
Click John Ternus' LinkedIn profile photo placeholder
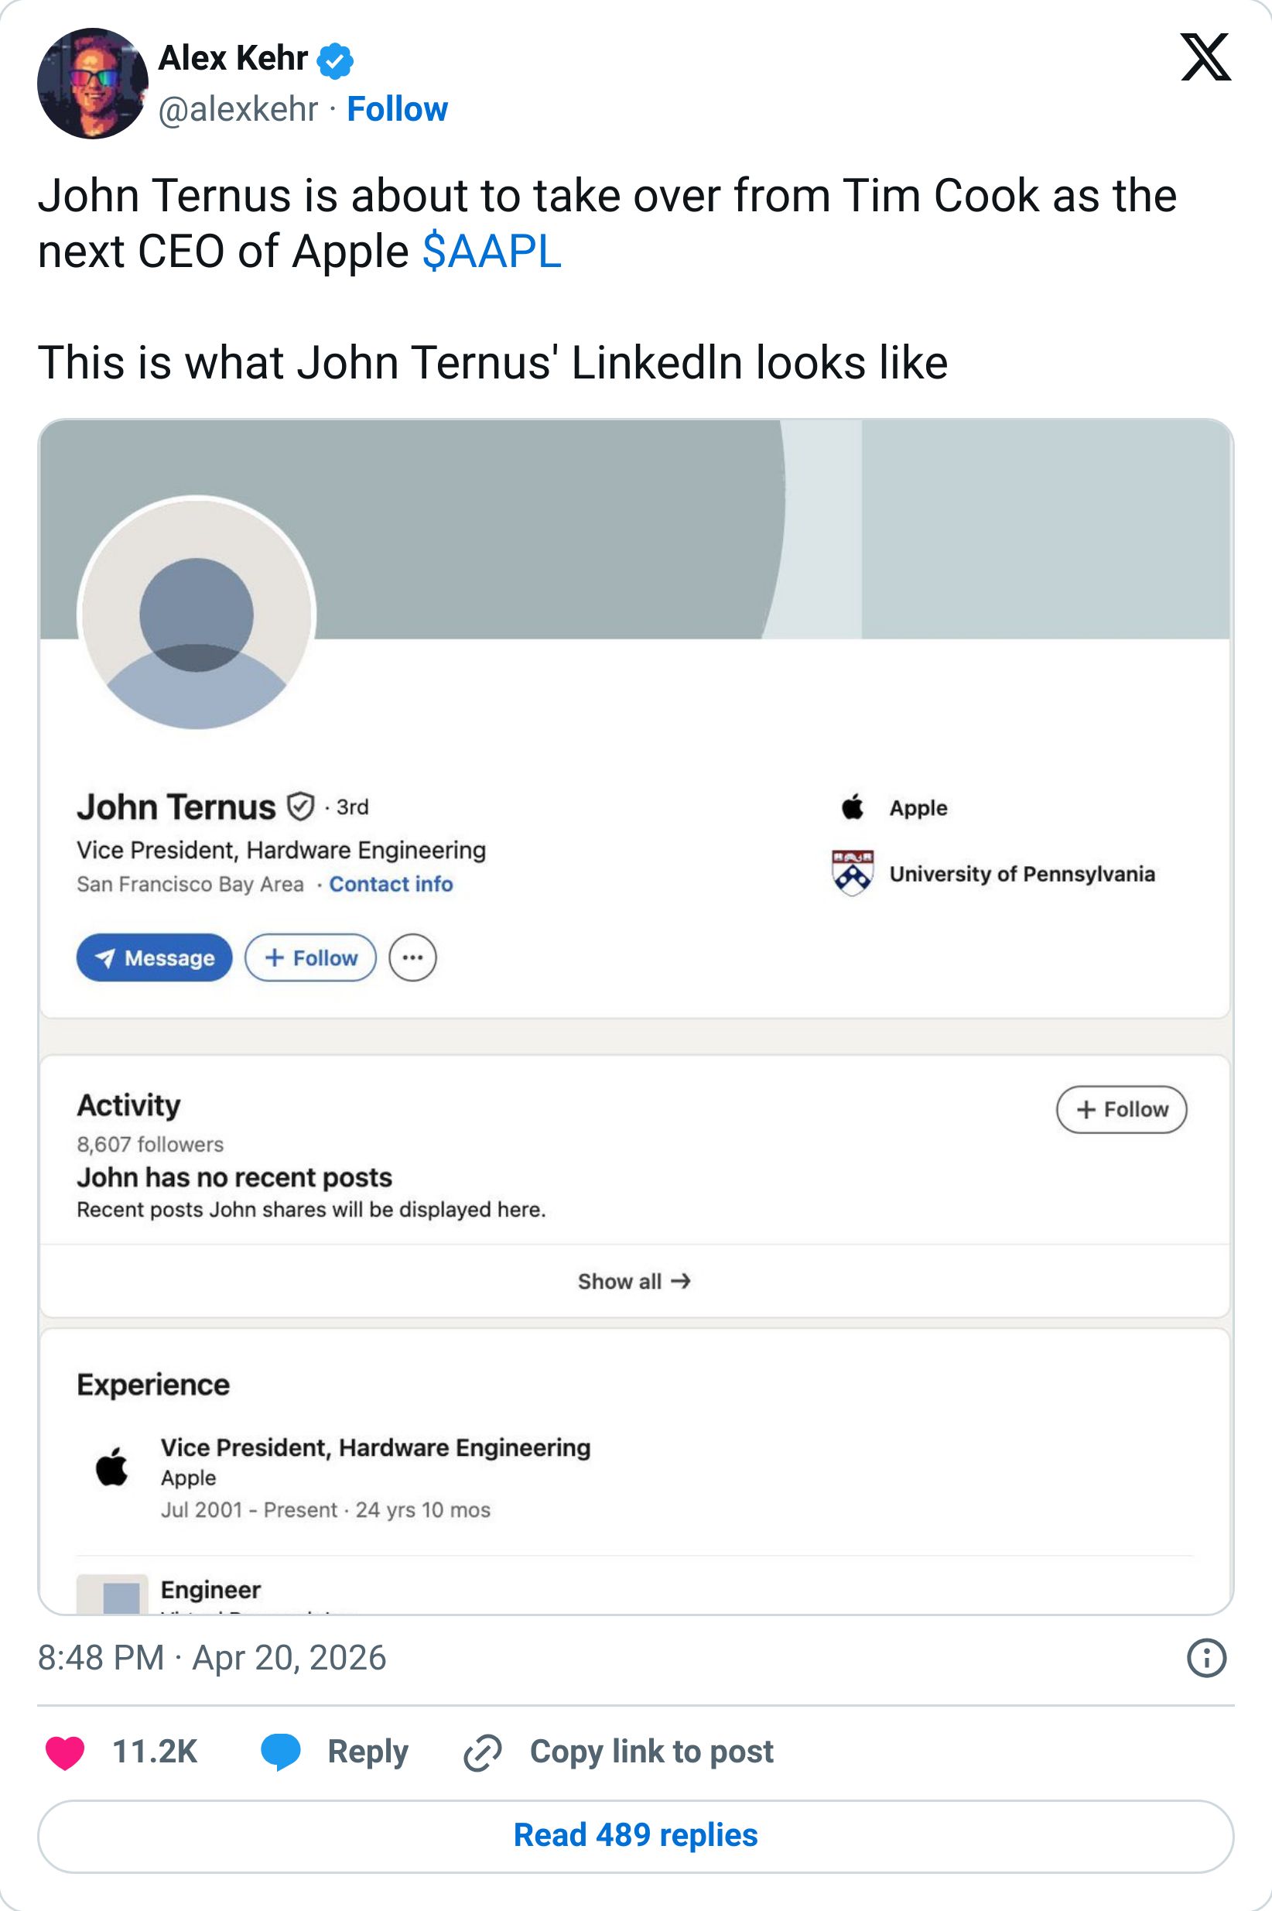[197, 614]
